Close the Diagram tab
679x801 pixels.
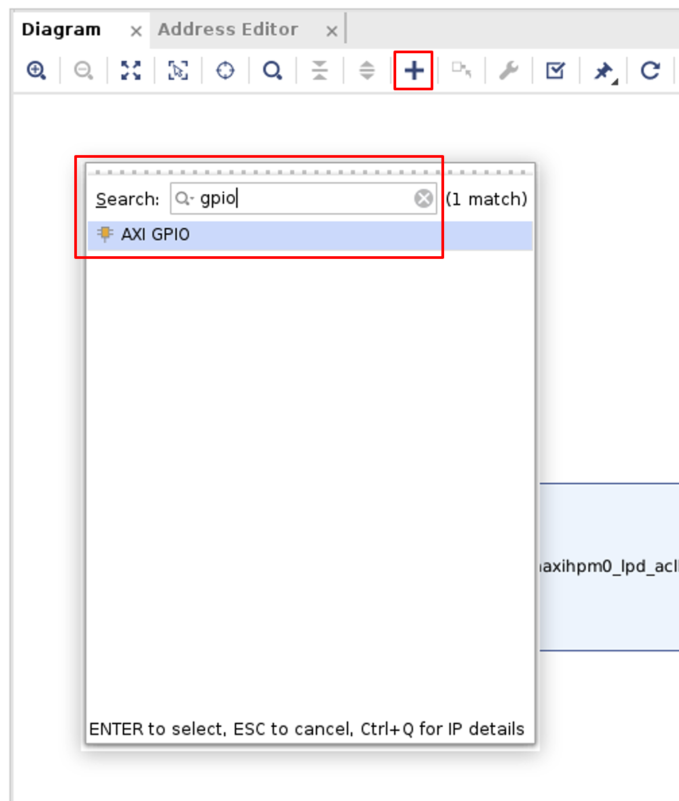[x=136, y=31]
